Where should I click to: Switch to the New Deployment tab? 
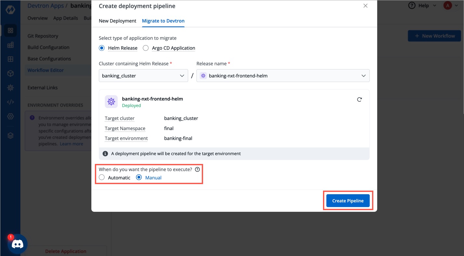point(117,21)
